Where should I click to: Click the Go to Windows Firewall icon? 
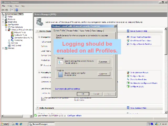pyautogui.click(x=128, y=72)
